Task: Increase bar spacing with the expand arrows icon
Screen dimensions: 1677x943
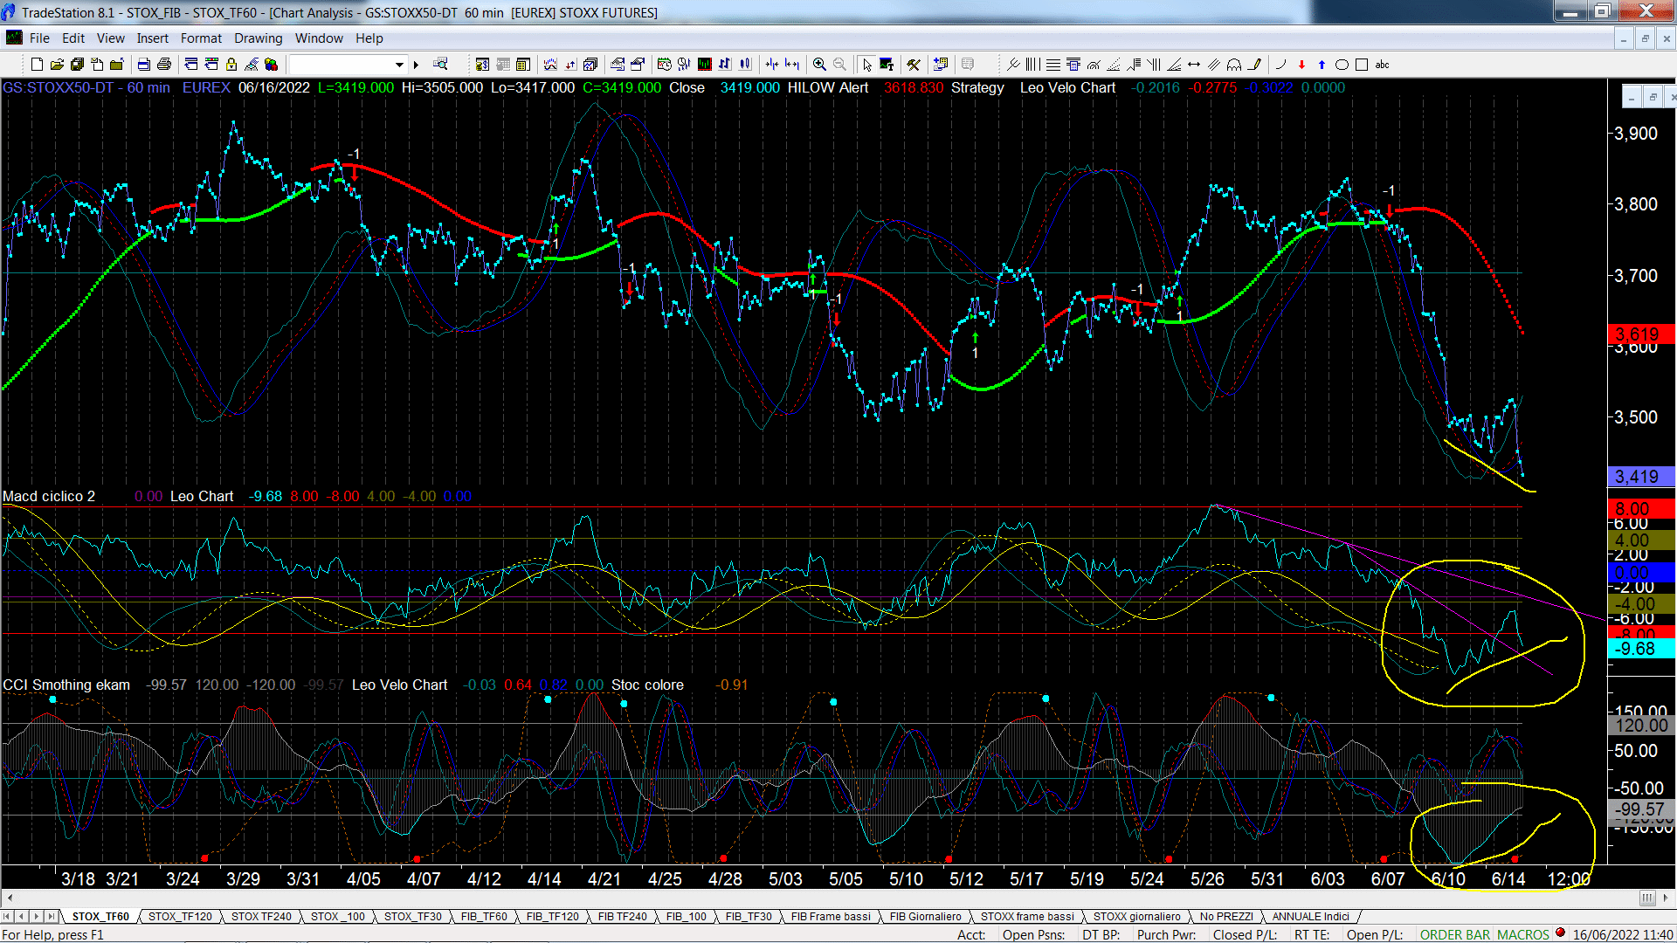Action: pyautogui.click(x=792, y=65)
